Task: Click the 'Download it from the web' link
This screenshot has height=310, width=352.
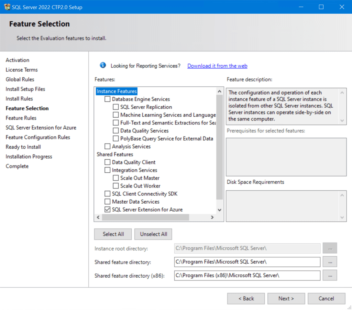Action: tap(217, 66)
